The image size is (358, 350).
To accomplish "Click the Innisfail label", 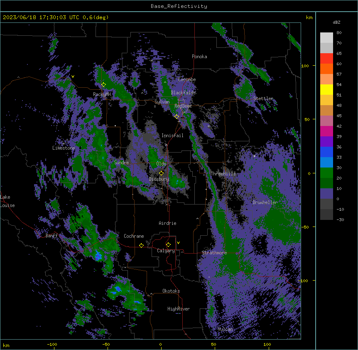I will pos(172,136).
